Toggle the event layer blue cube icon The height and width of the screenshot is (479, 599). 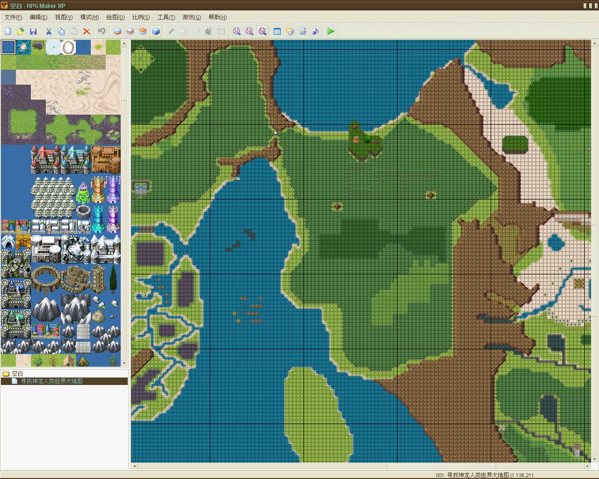(155, 31)
